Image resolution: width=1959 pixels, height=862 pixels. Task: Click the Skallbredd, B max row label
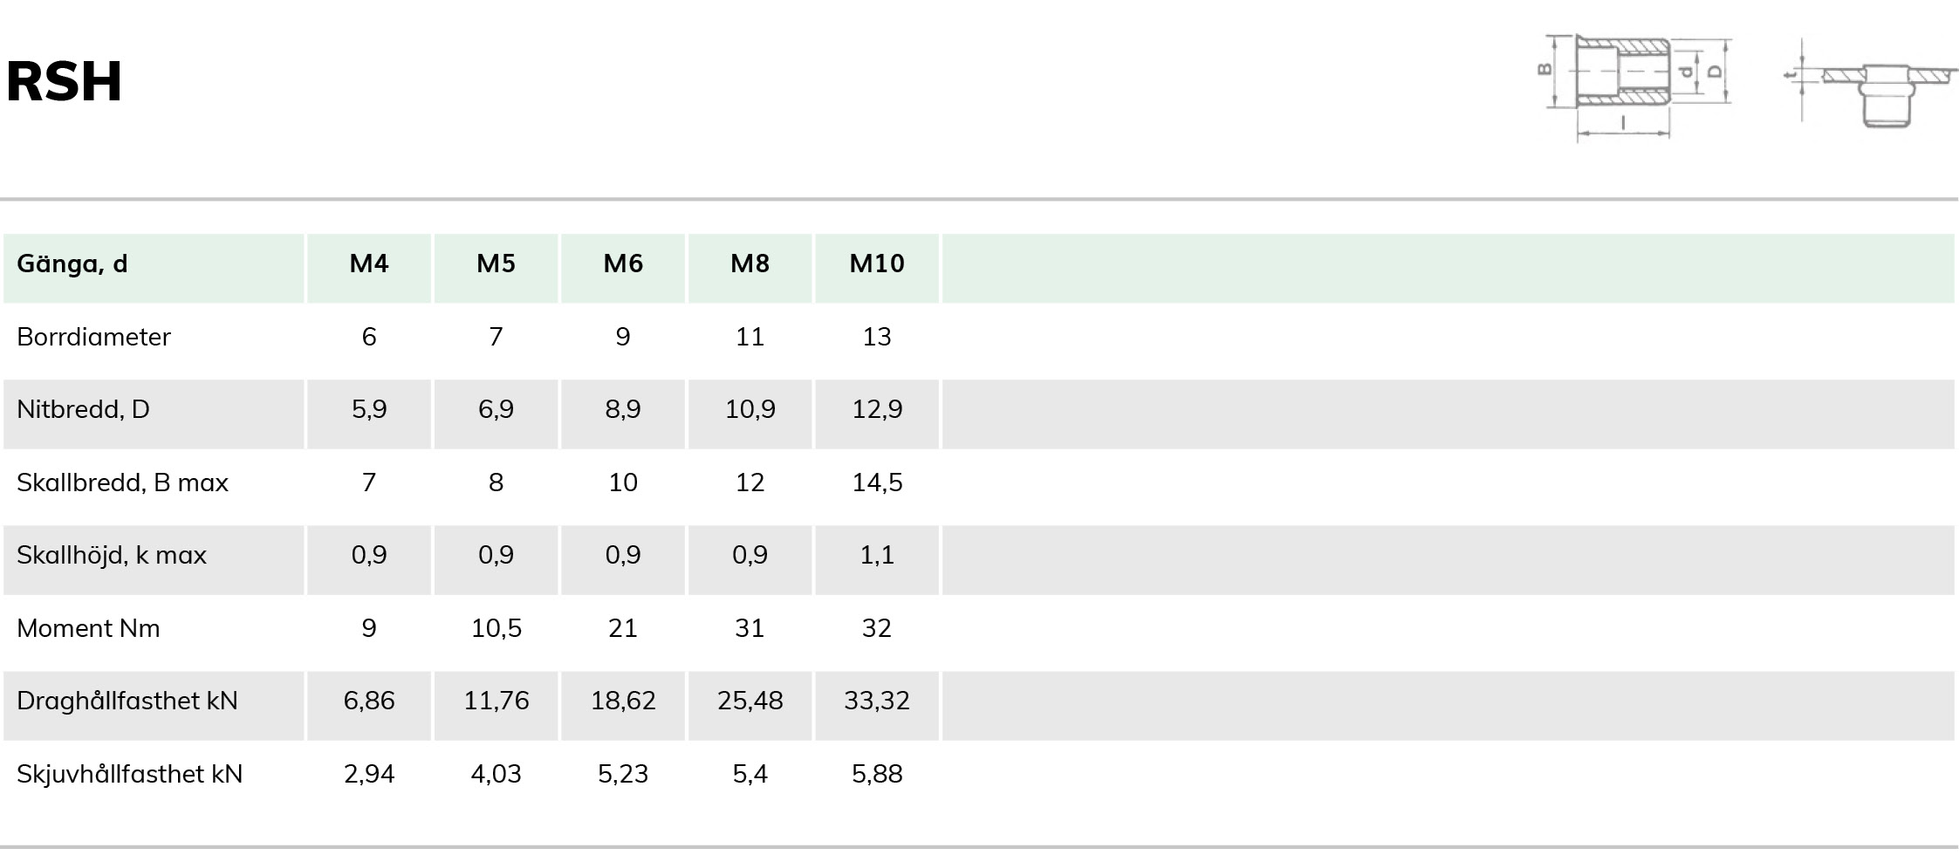click(x=122, y=482)
